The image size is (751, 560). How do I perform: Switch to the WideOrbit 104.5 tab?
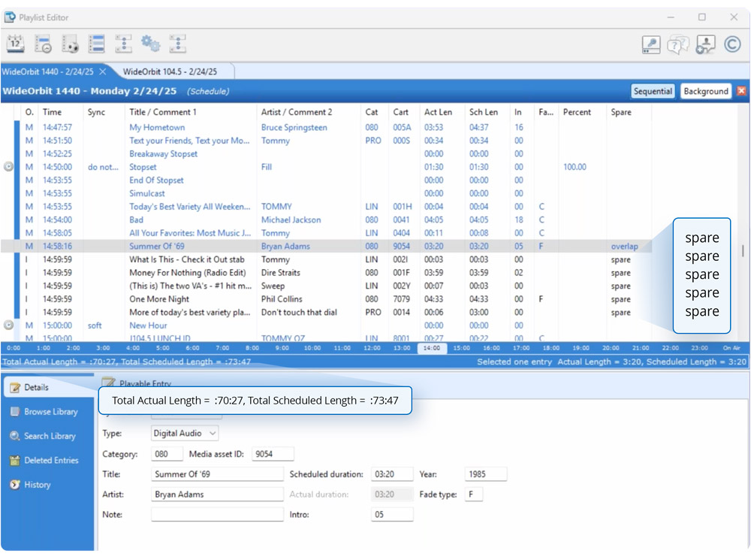(x=170, y=71)
